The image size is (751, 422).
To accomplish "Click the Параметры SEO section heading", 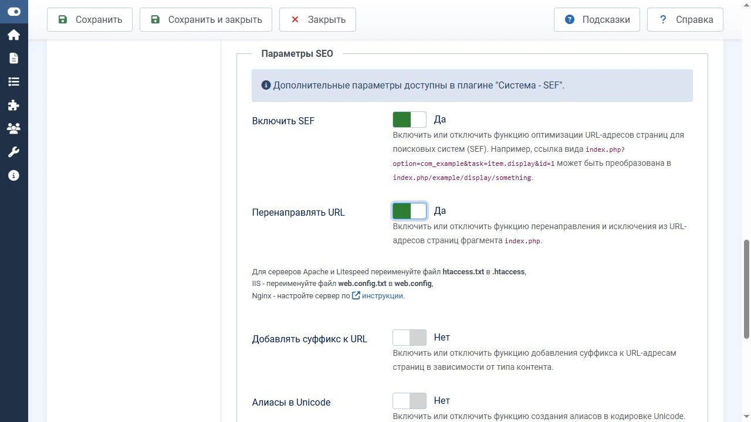I will (x=297, y=54).
